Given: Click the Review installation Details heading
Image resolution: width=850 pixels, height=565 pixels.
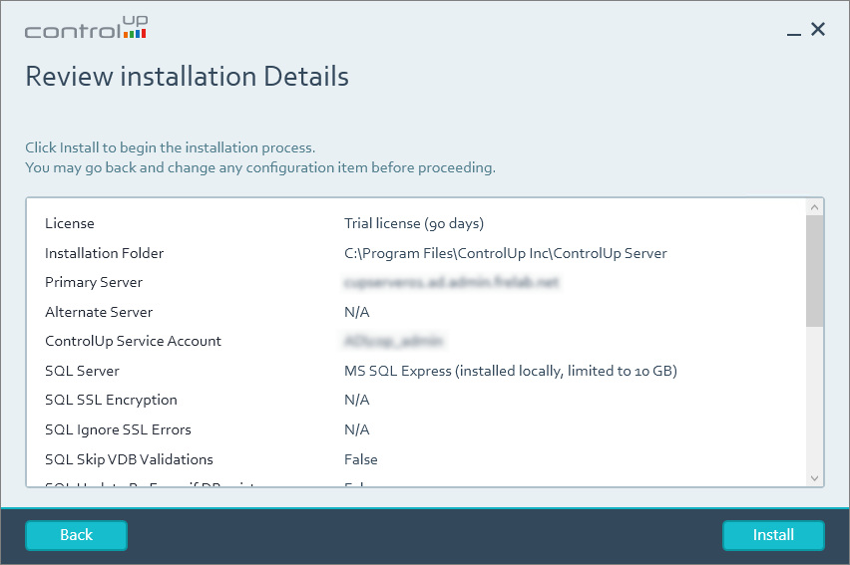Looking at the screenshot, I should point(187,77).
